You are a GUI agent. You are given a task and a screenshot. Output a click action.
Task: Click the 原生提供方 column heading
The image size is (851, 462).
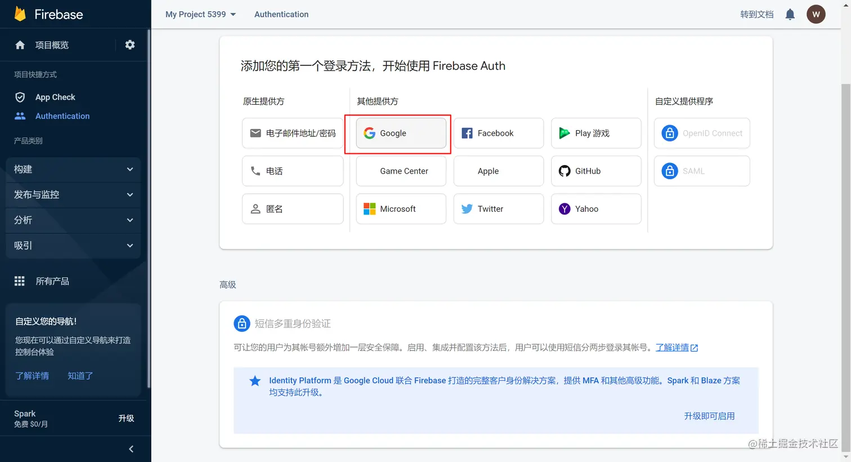coord(263,101)
